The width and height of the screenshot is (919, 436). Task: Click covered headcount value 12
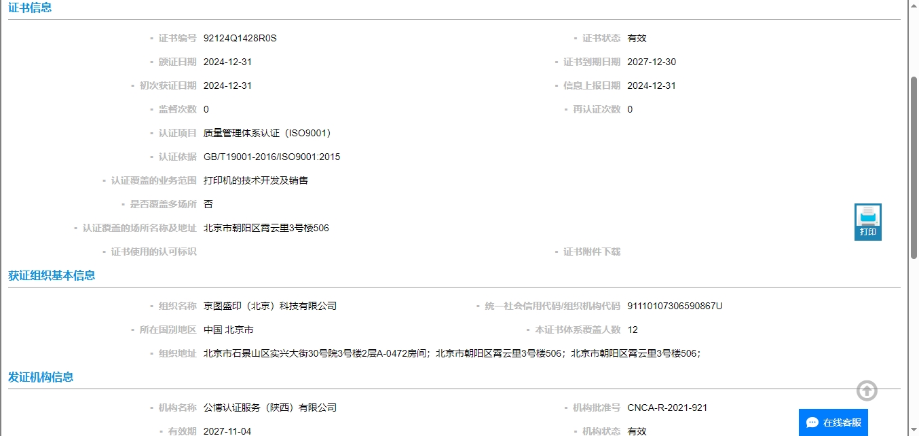pos(633,330)
